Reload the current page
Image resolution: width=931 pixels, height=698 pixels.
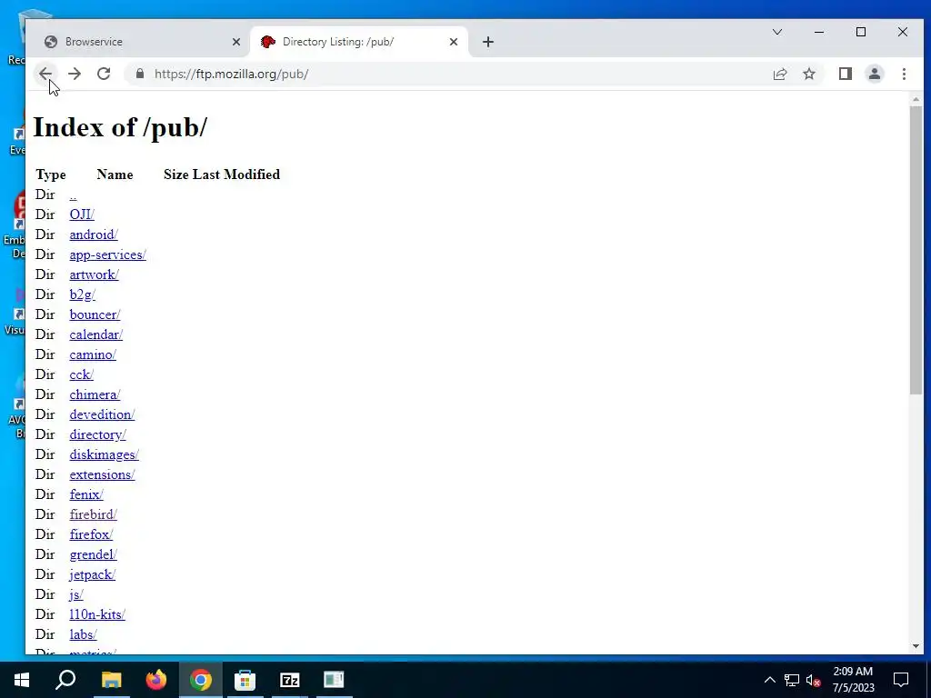point(104,74)
